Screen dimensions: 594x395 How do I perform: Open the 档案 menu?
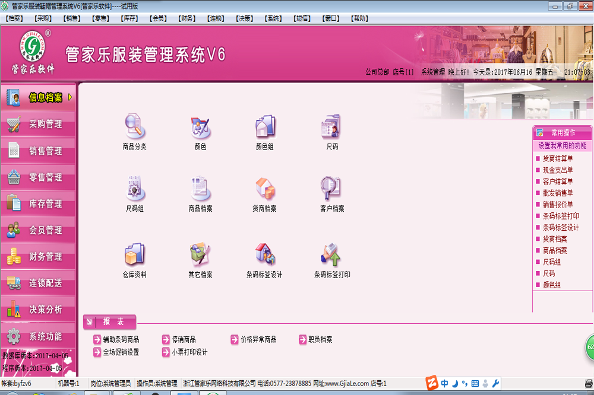pos(14,18)
